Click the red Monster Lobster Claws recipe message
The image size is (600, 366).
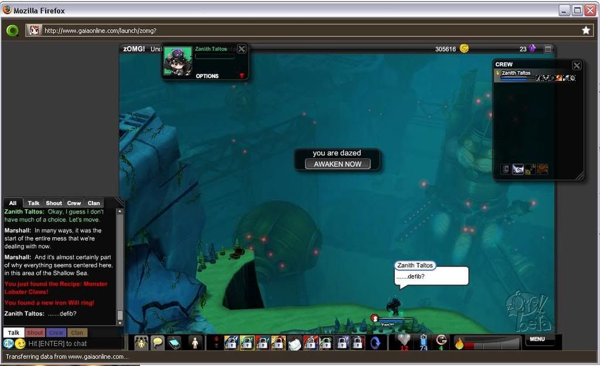(x=56, y=288)
